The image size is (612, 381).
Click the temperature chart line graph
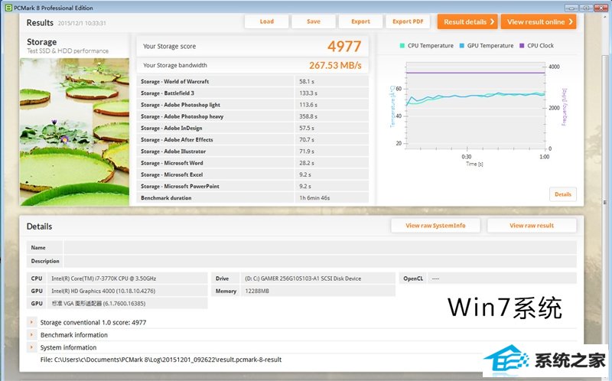click(x=475, y=106)
